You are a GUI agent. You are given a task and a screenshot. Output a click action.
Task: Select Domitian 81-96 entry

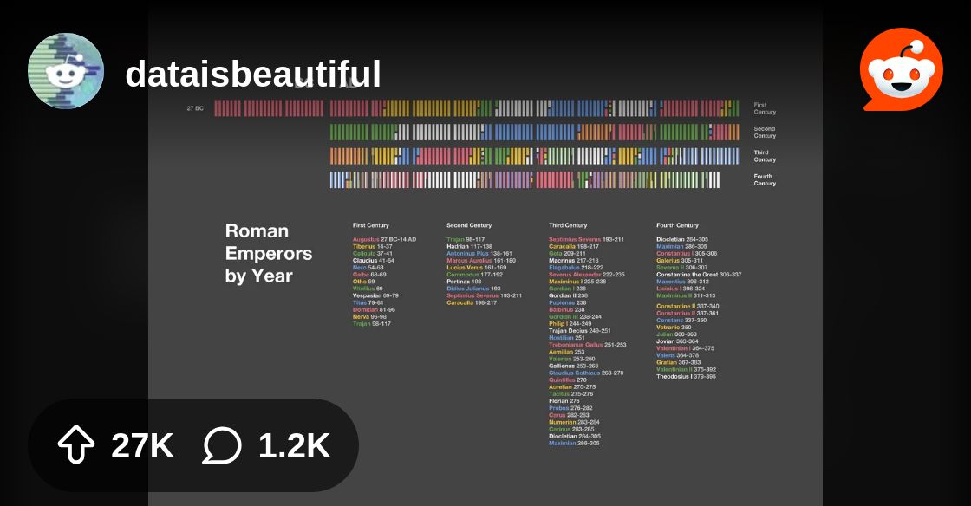374,309
